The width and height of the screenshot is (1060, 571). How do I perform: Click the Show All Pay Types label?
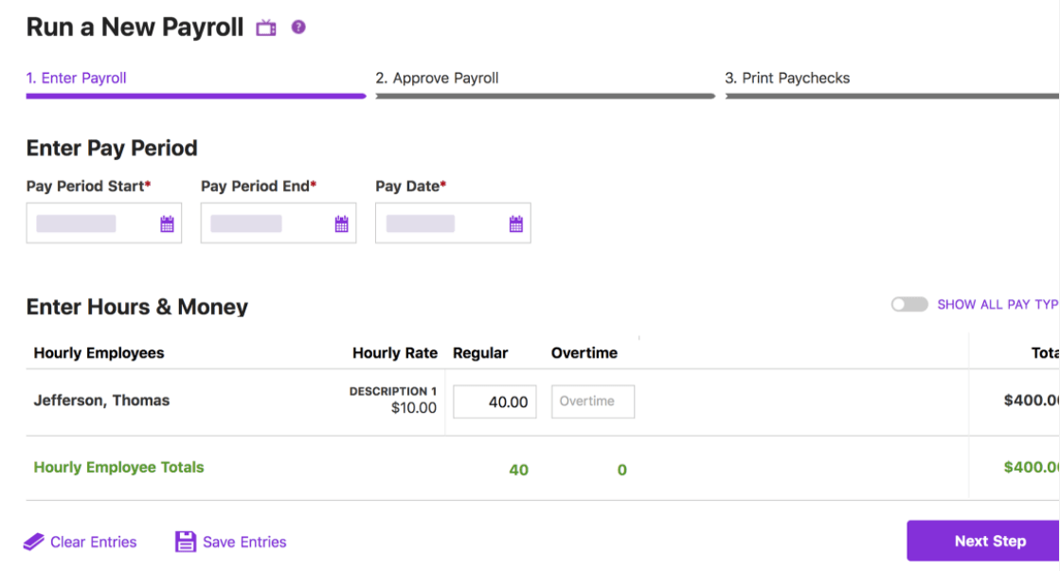tap(995, 304)
